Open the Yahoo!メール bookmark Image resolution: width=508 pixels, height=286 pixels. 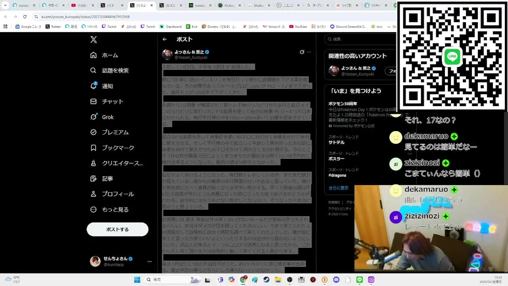pyautogui.click(x=273, y=27)
